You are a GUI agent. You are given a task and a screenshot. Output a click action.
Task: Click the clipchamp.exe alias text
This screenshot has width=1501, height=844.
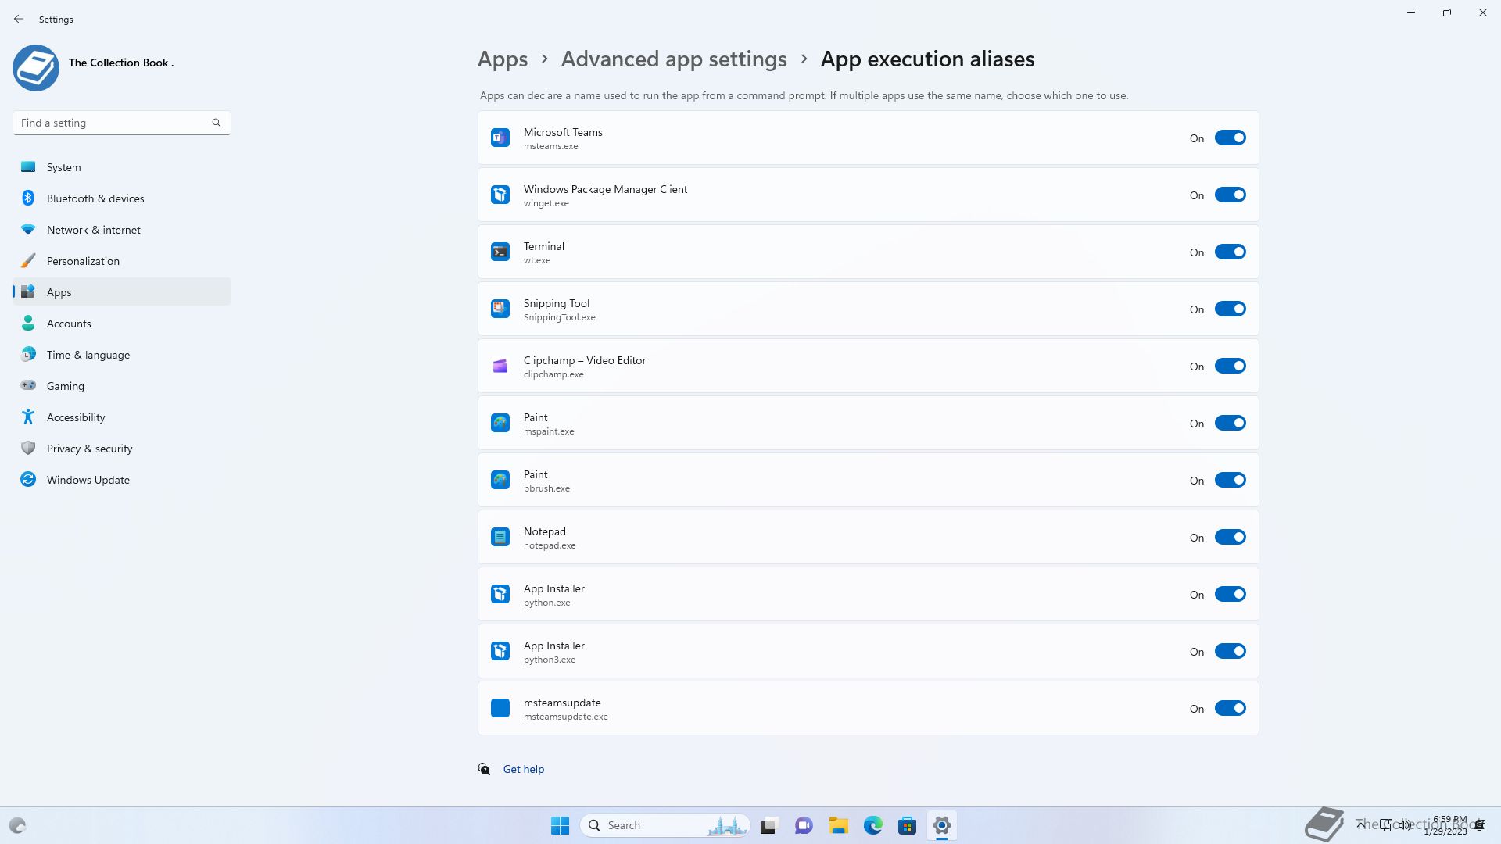click(x=553, y=374)
